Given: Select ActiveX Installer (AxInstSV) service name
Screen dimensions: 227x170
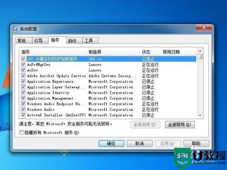Looking at the screenshot, I should click(56, 115).
